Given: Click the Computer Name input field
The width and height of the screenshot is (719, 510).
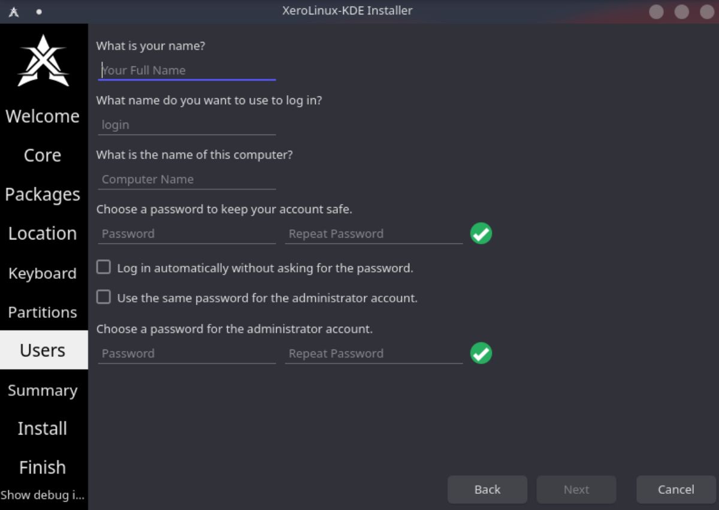Looking at the screenshot, I should (187, 179).
